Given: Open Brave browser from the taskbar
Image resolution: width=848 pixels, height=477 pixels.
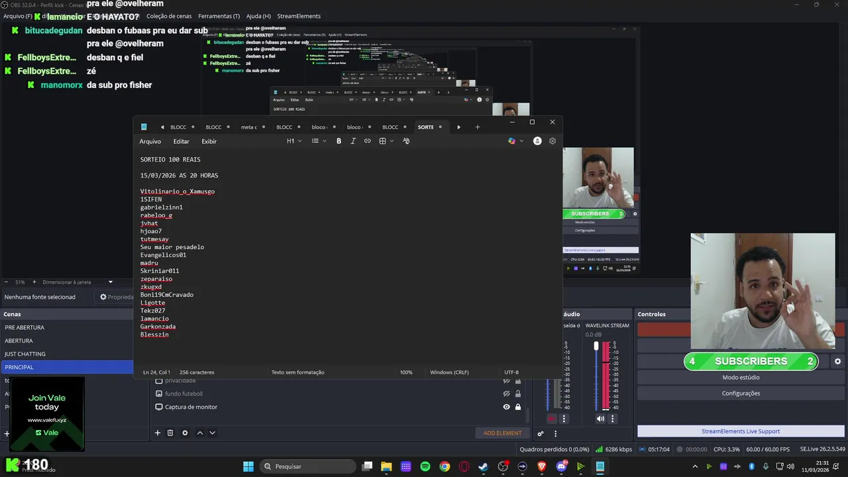Looking at the screenshot, I should click(x=542, y=466).
